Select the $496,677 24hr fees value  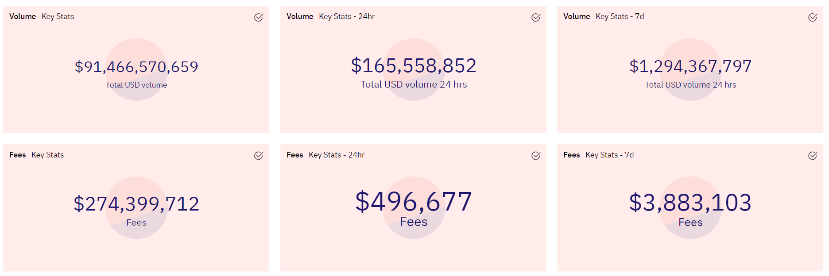point(414,202)
